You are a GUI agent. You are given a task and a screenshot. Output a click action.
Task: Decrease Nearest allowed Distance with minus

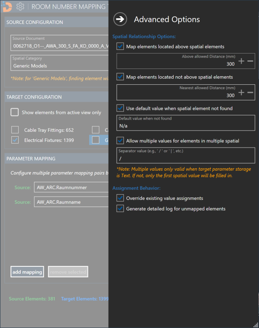pos(250,92)
